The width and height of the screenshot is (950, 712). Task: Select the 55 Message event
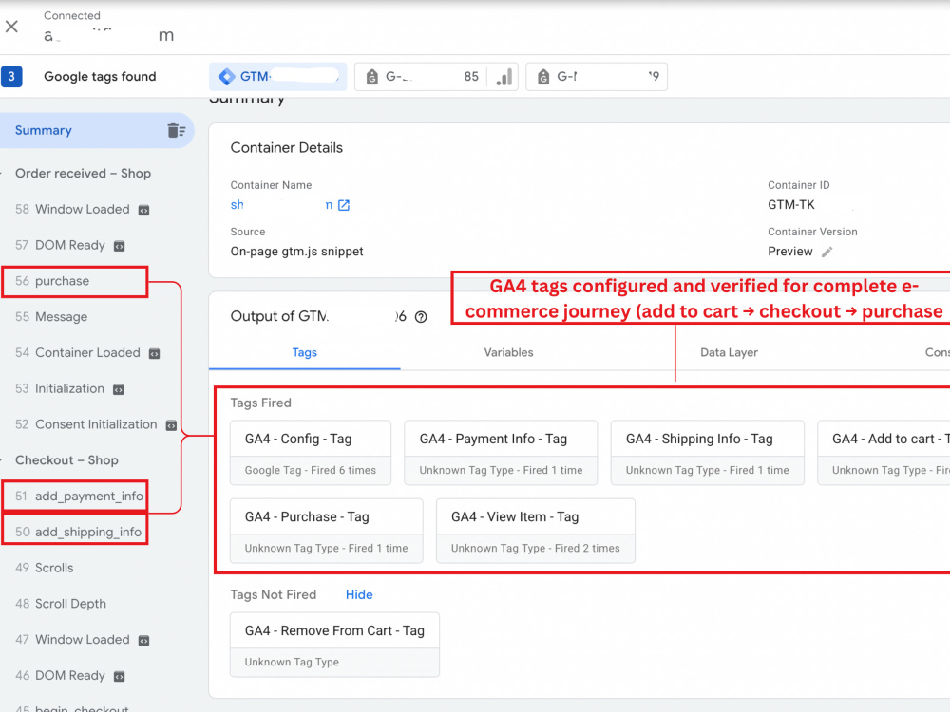point(51,317)
